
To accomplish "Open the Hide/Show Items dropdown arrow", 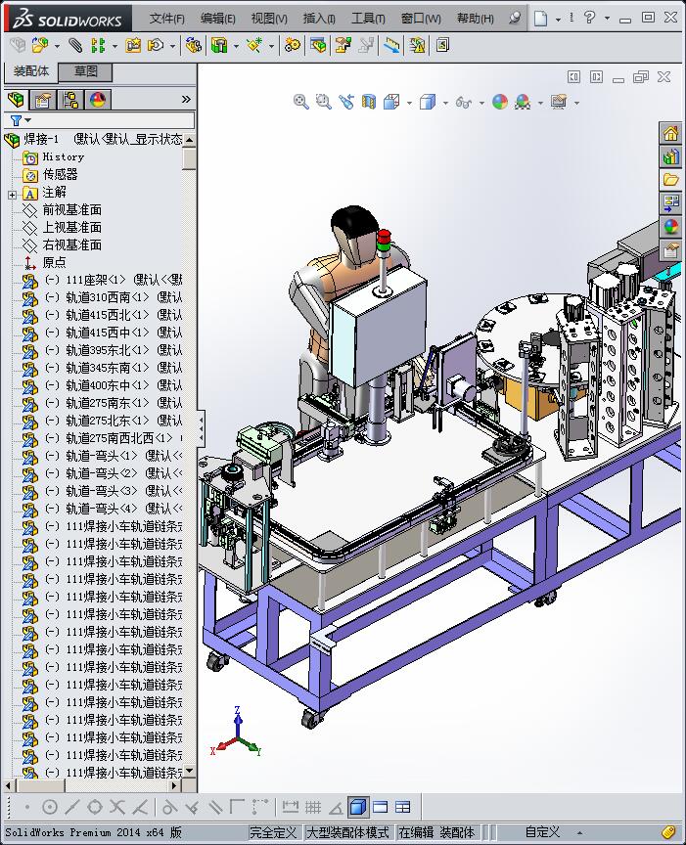I will (x=481, y=103).
